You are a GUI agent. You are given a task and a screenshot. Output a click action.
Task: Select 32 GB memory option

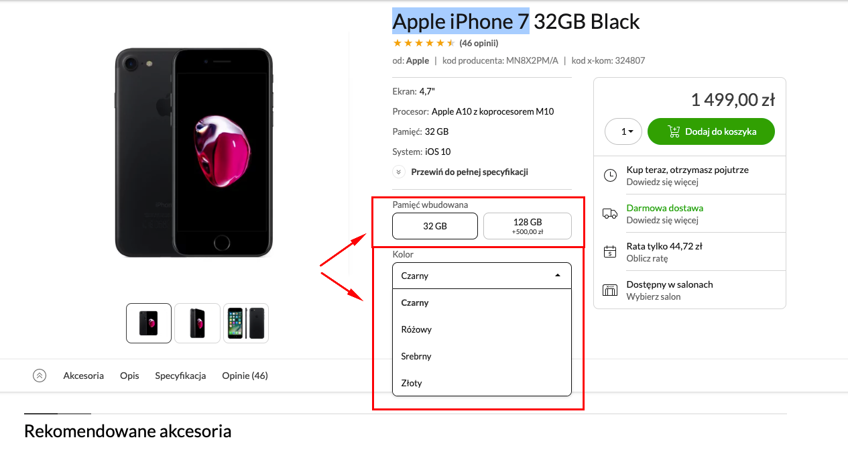435,226
